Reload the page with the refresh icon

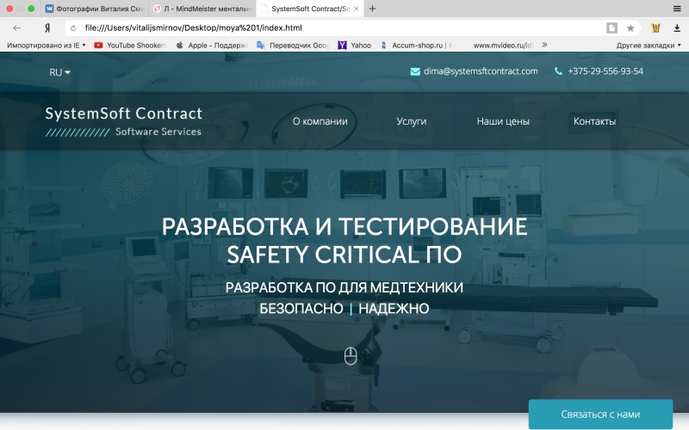pyautogui.click(x=73, y=28)
